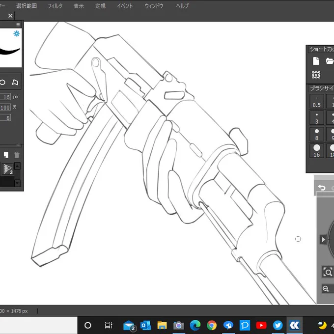
Task: Open the 定規 menu
Action: point(100,6)
